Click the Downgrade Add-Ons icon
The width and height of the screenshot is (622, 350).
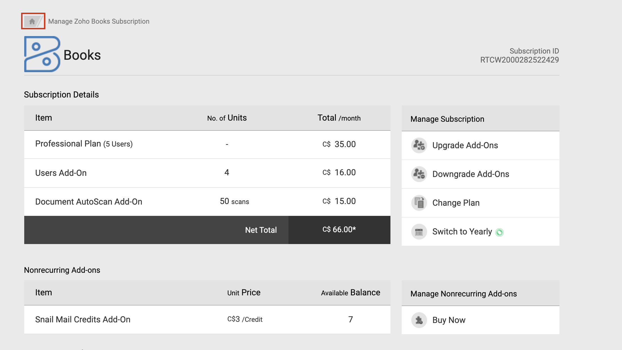tap(419, 174)
